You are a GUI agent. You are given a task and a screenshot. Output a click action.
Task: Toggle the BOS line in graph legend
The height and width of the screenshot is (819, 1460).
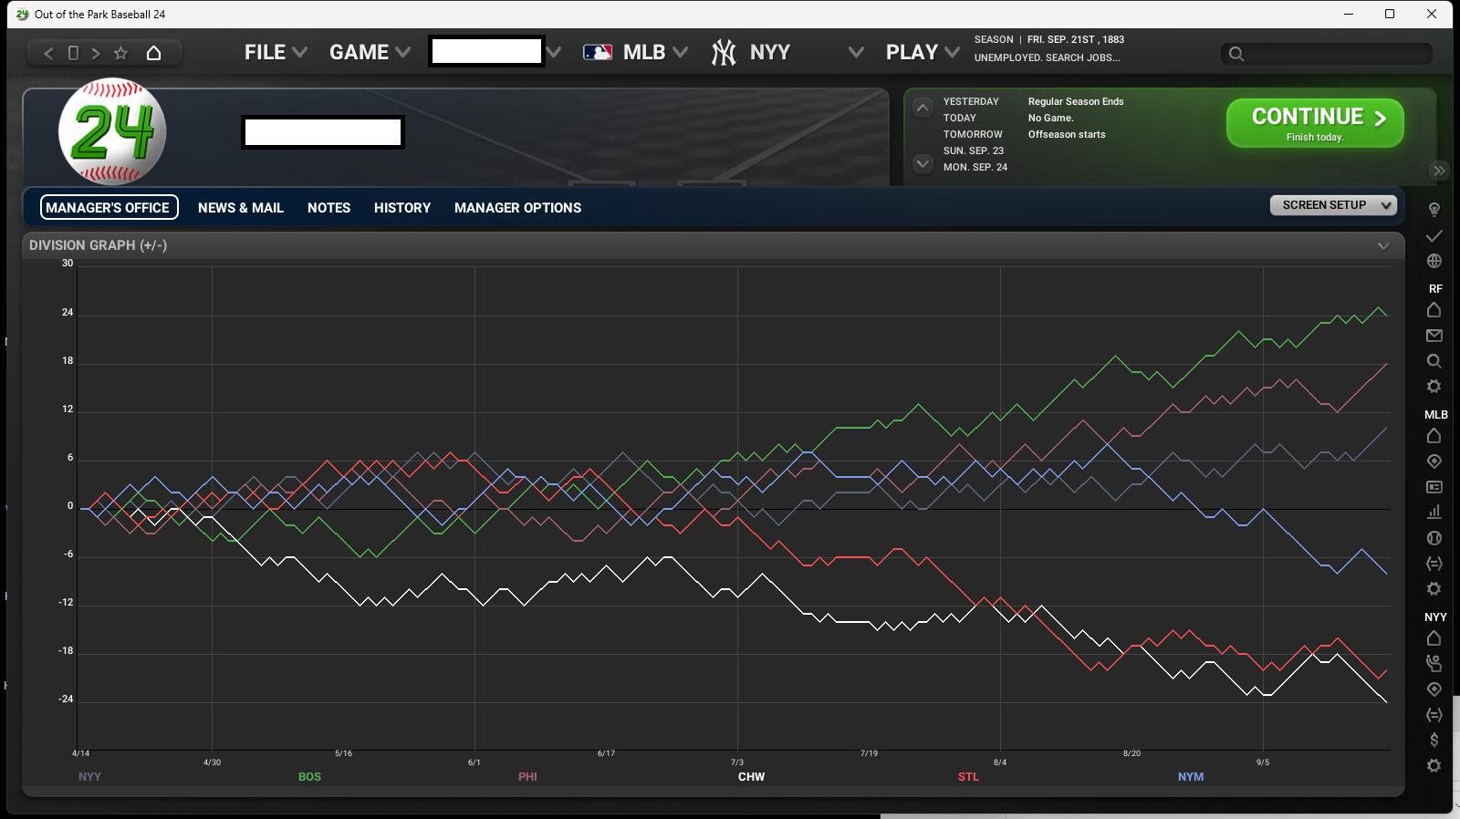point(309,777)
